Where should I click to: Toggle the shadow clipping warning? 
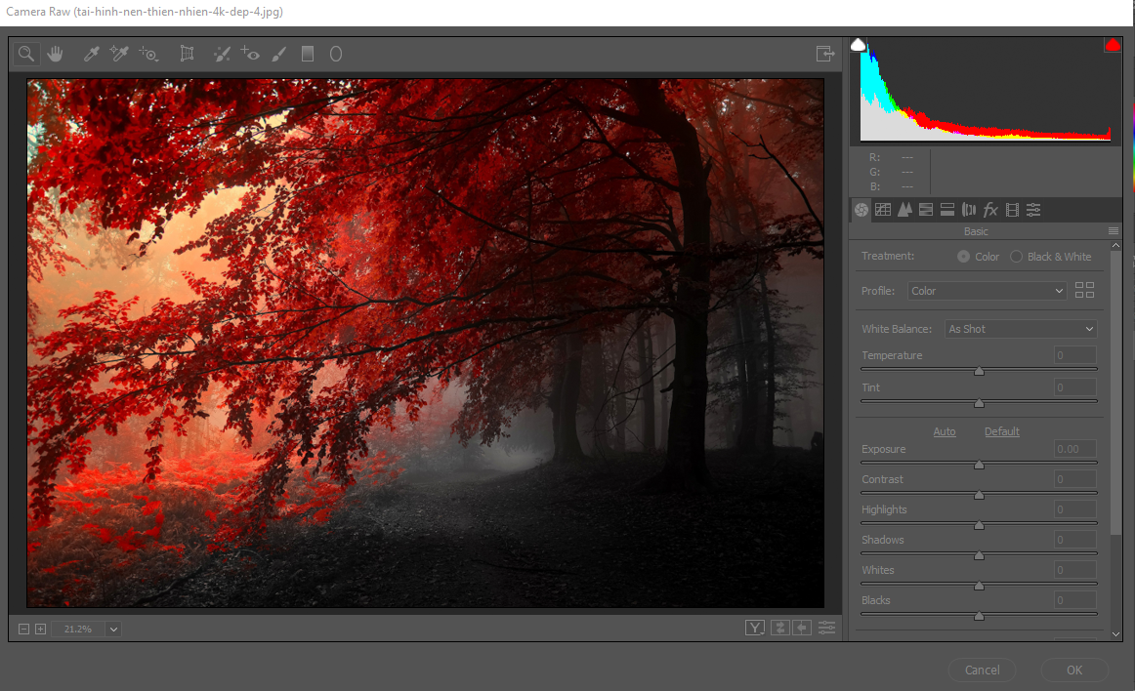859,45
